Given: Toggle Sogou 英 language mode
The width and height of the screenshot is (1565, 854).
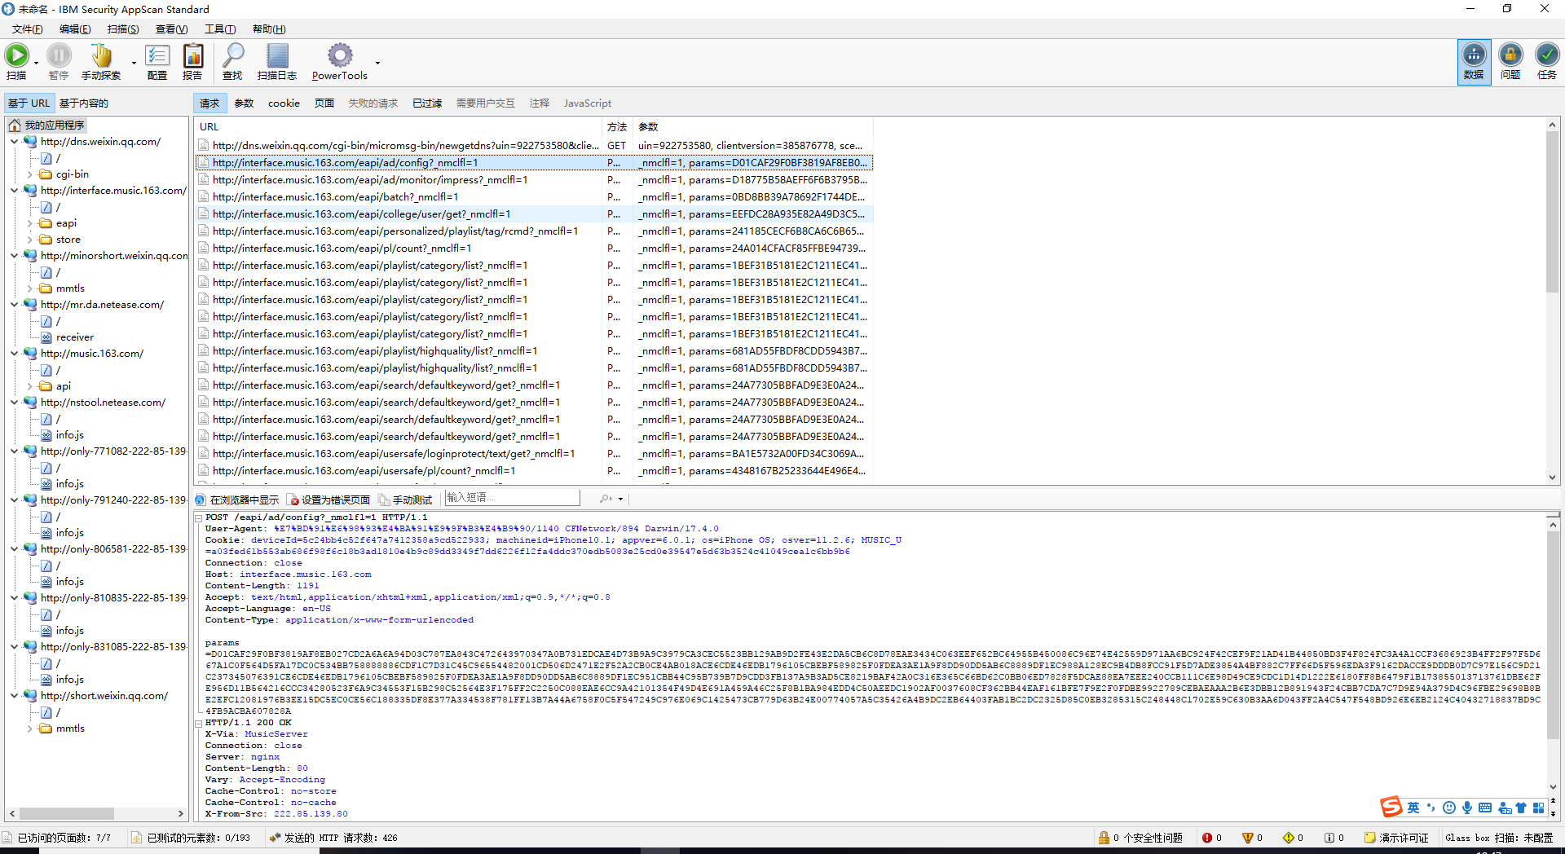Looking at the screenshot, I should click(x=1413, y=808).
